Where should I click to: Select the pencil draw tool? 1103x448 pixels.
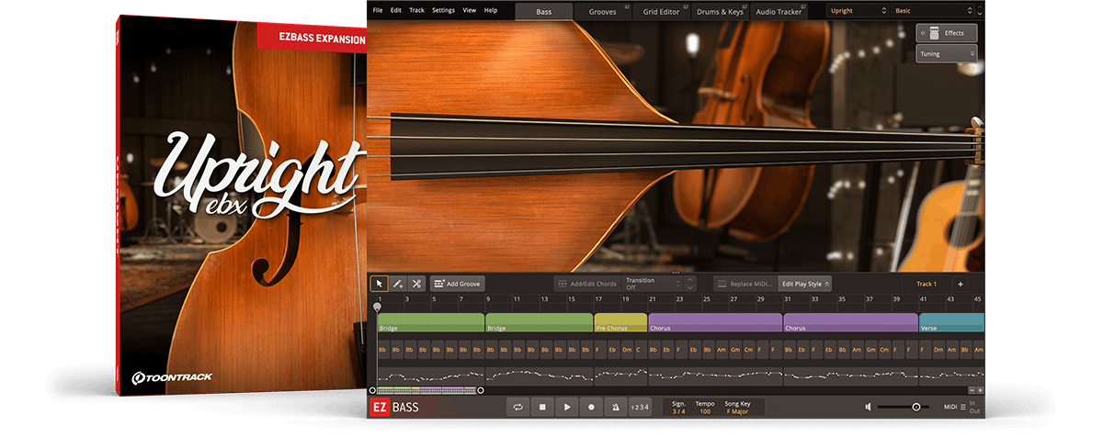pyautogui.click(x=397, y=284)
